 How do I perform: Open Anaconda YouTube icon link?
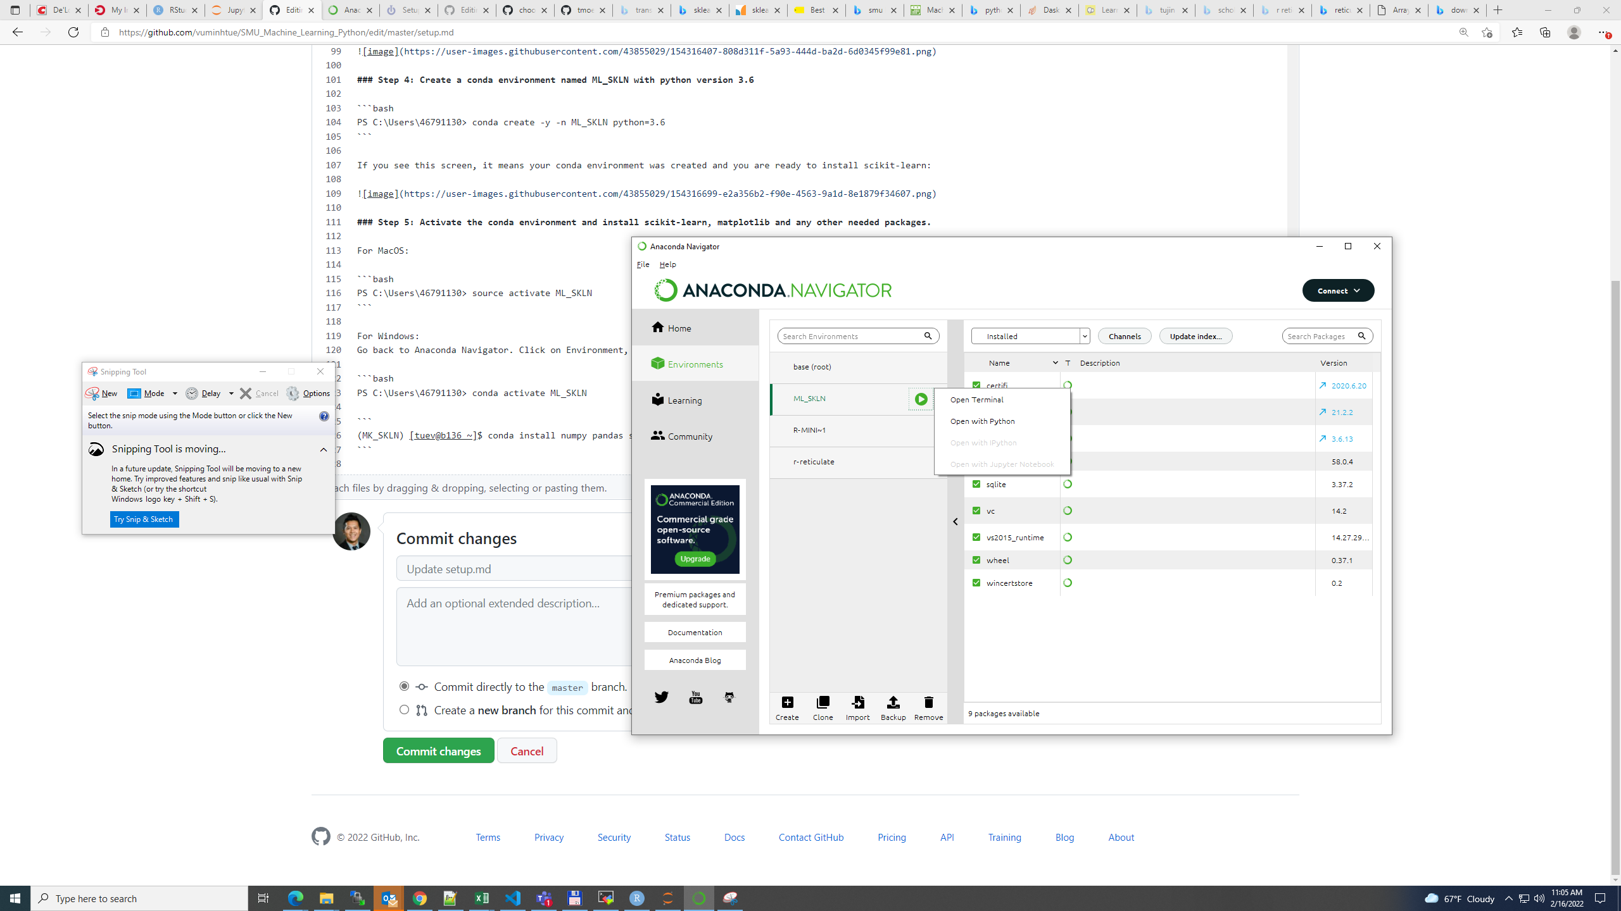tap(695, 697)
